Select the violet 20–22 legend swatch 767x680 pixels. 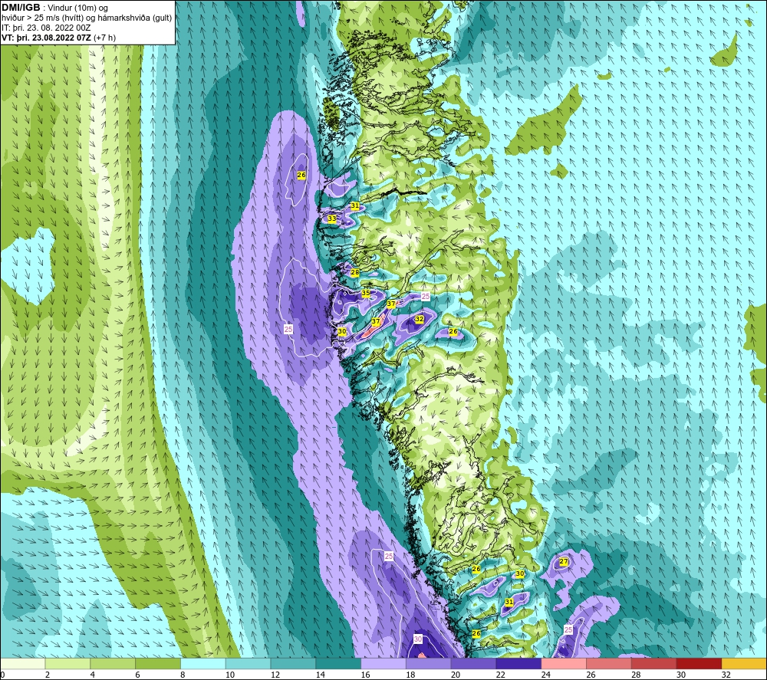click(473, 663)
